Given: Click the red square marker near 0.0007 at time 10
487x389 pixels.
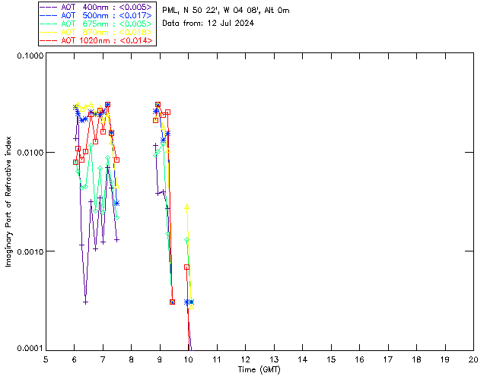Looking at the screenshot, I should tap(186, 267).
